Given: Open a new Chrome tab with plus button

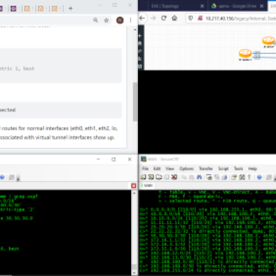Looking at the screenshot, I should (x=70, y=8).
